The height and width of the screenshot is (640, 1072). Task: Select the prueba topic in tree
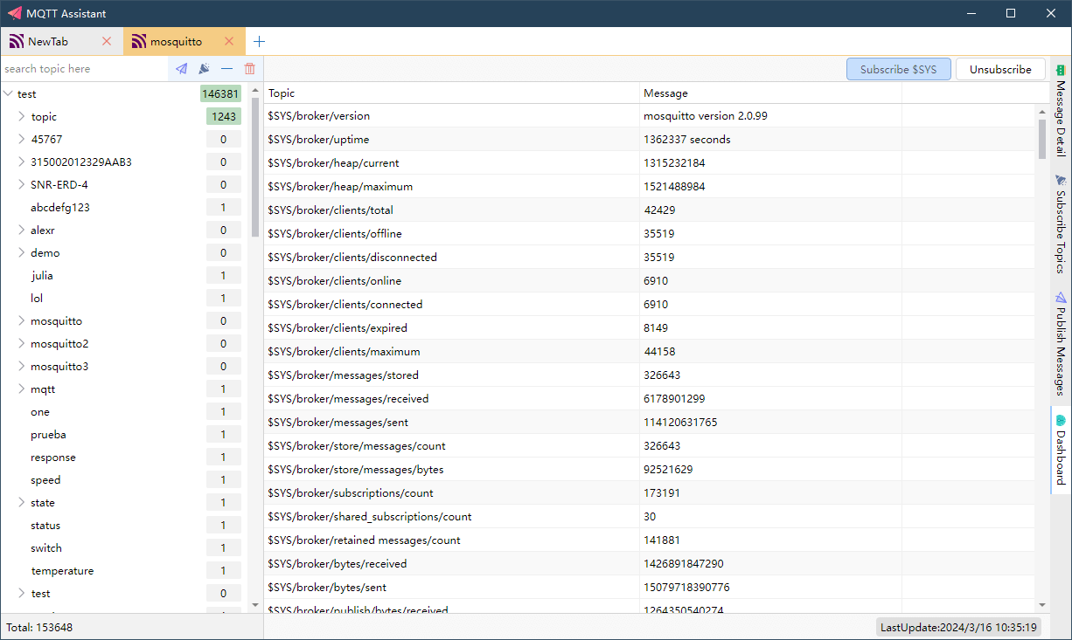[x=48, y=434]
